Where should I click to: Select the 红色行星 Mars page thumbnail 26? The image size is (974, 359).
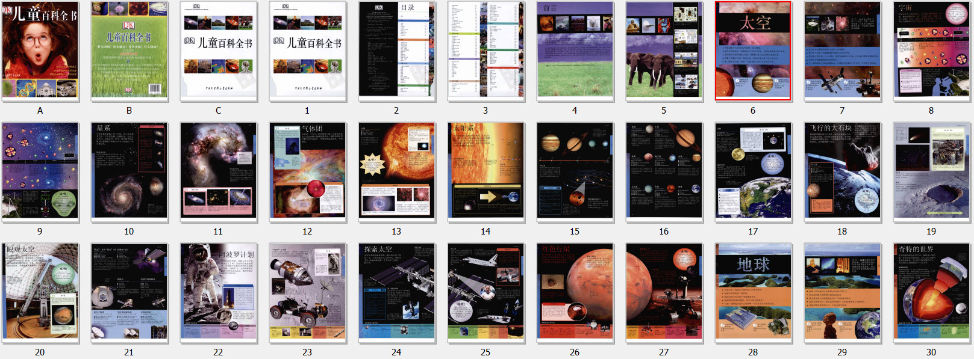click(575, 292)
